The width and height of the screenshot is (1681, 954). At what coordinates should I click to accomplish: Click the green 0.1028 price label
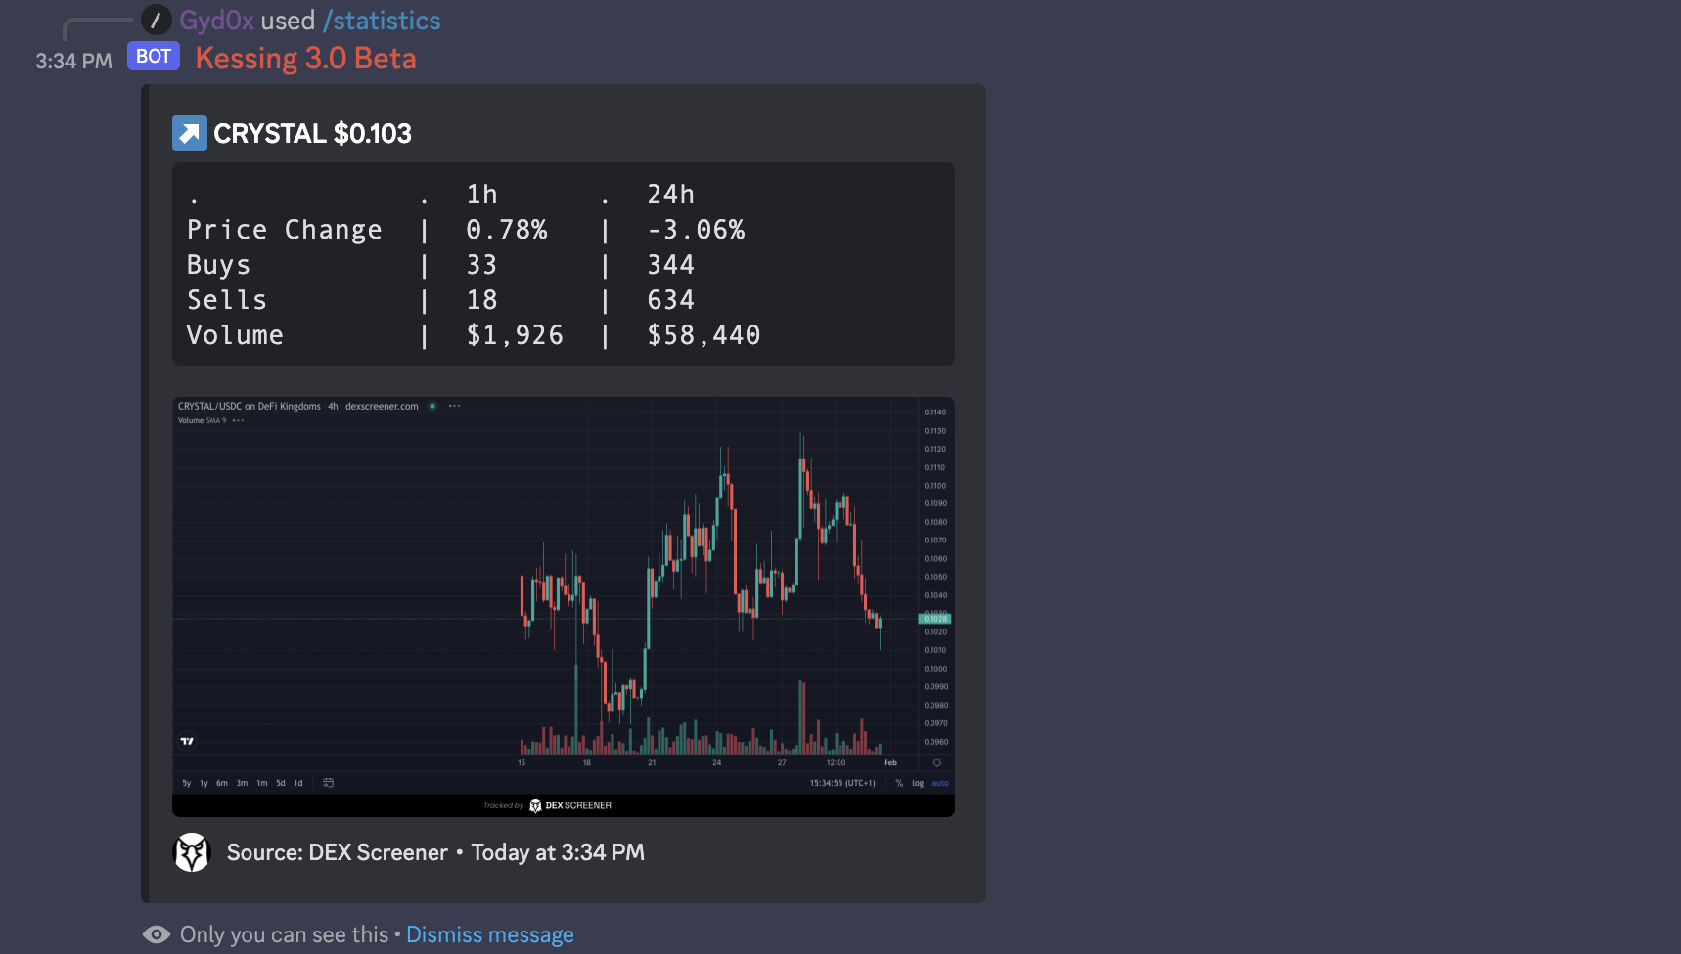tap(934, 619)
